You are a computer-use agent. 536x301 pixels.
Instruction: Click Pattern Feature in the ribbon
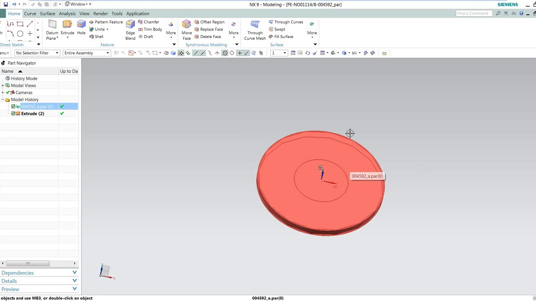click(106, 22)
